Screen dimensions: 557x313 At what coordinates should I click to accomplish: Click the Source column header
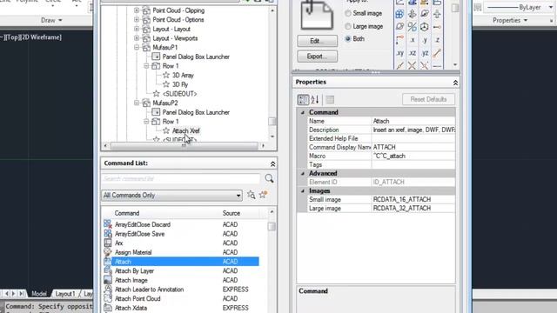pyautogui.click(x=232, y=213)
